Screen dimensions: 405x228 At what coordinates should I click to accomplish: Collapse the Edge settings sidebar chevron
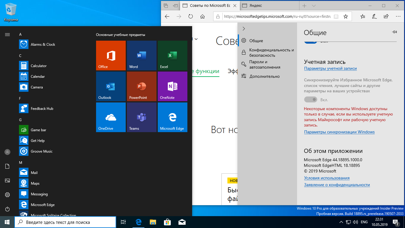(244, 28)
